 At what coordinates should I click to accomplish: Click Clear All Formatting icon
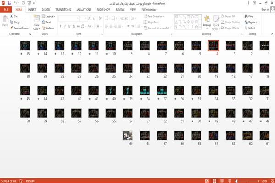[x=100, y=18]
